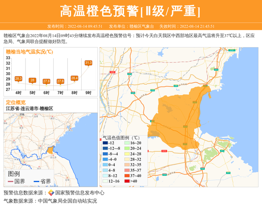The width and height of the screenshot is (262, 206).
Task: Click the national warning center logo icon
Action: (51, 193)
